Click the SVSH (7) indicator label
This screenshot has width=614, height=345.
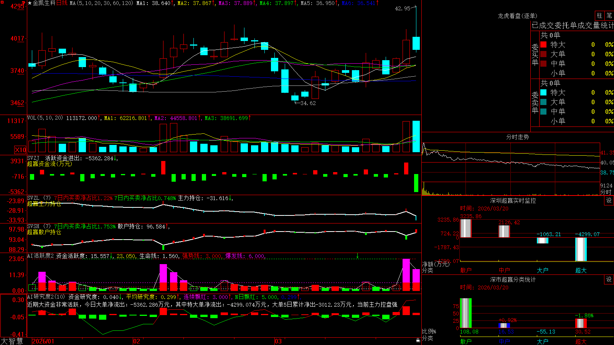tap(39, 227)
